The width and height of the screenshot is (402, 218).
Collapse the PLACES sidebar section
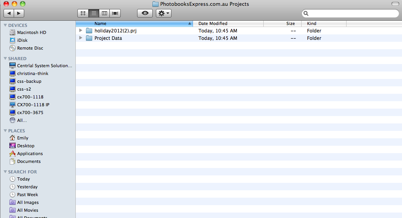(x=5, y=131)
